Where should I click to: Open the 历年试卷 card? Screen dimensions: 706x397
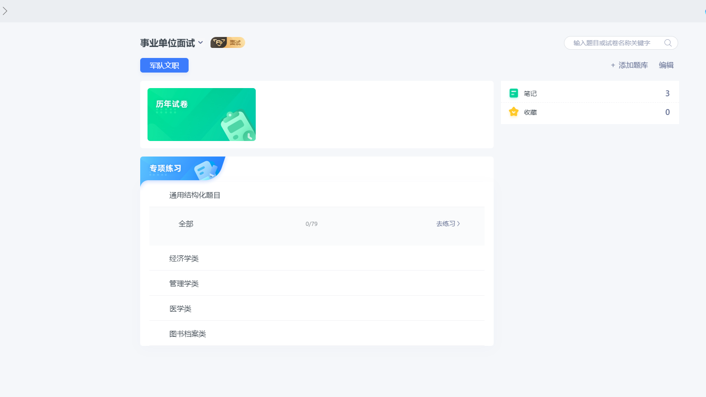point(201,115)
